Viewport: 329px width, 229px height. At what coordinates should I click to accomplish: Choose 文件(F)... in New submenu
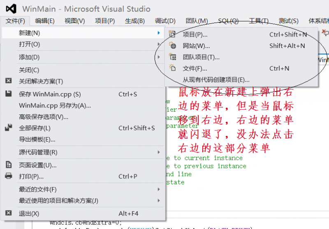click(241, 68)
